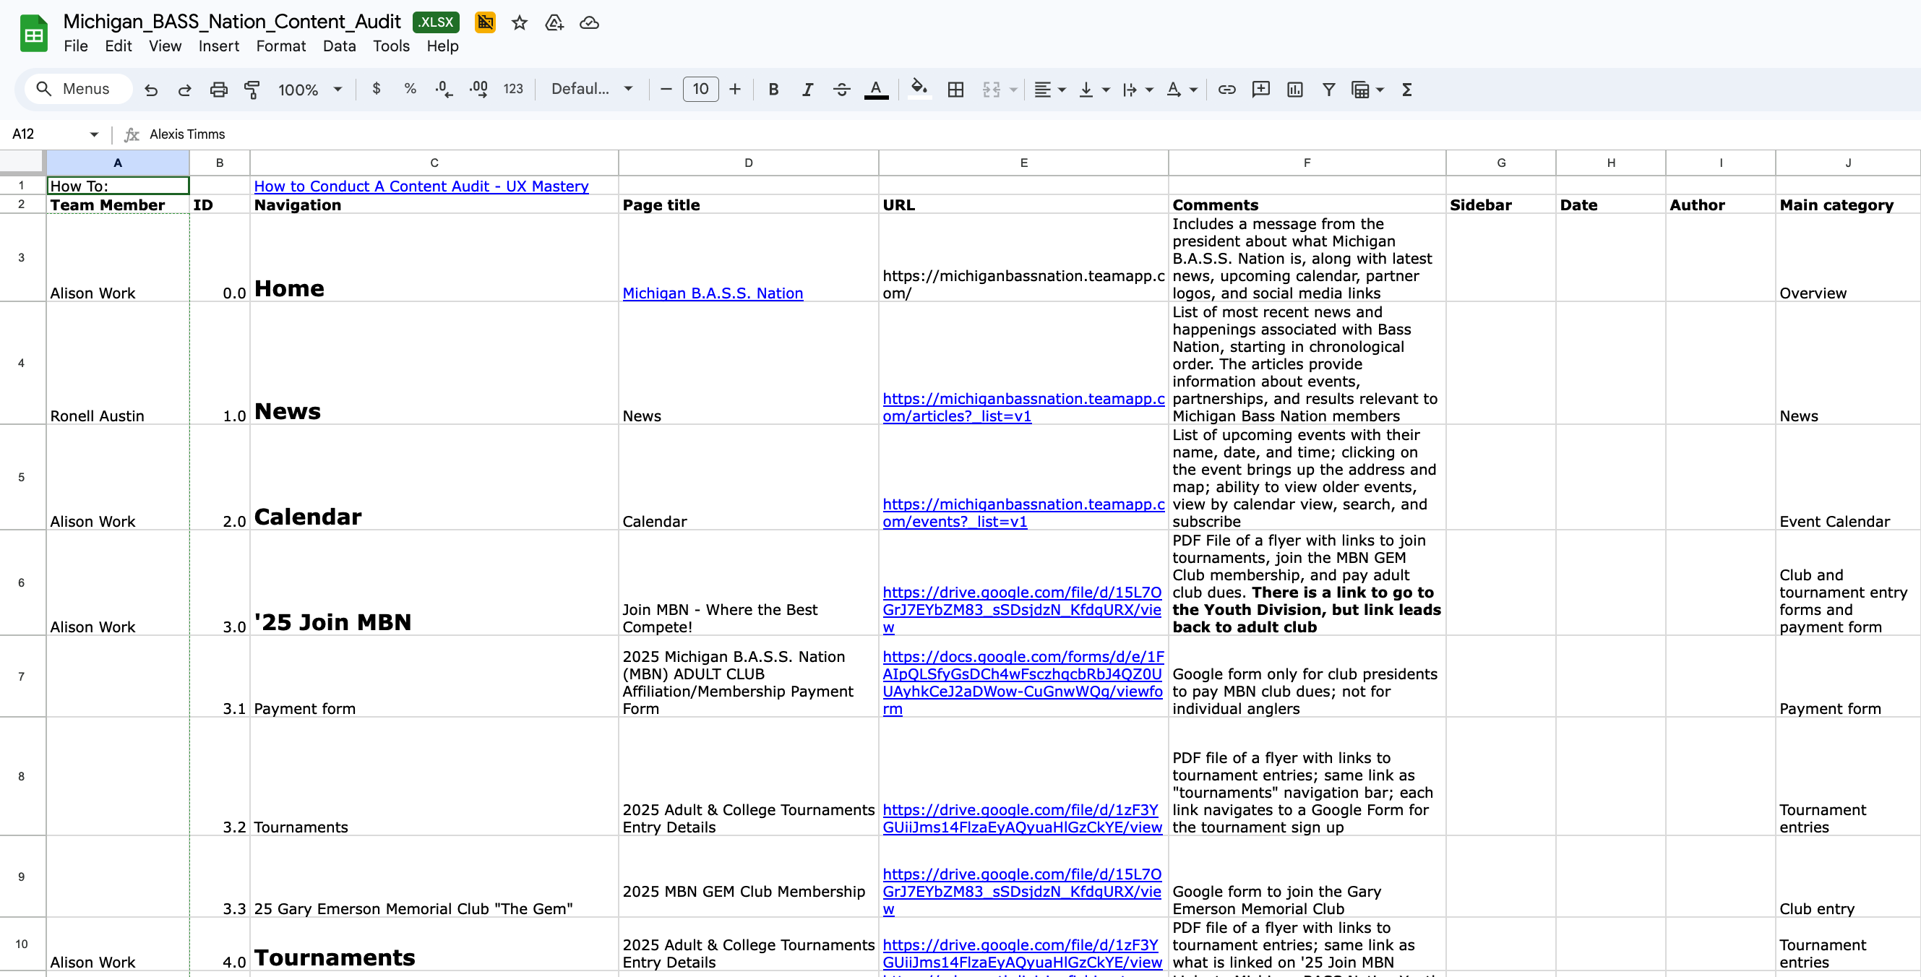Open the events?_list=v1 URL link
The height and width of the screenshot is (977, 1921).
[x=1023, y=513]
